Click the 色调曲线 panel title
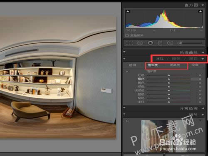This screenshot has height=156, width=208. 188,52
